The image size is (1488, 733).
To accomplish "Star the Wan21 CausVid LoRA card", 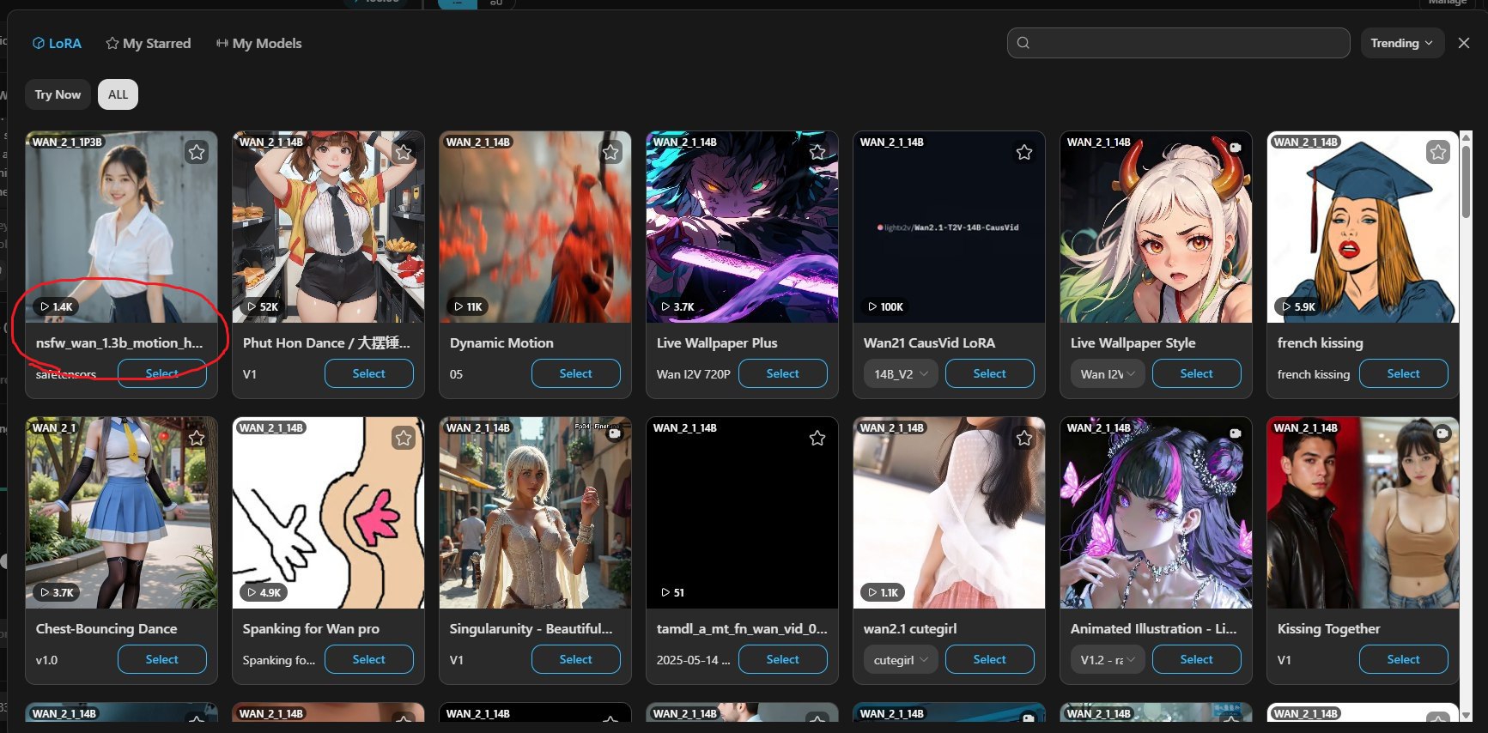I will tap(1024, 153).
